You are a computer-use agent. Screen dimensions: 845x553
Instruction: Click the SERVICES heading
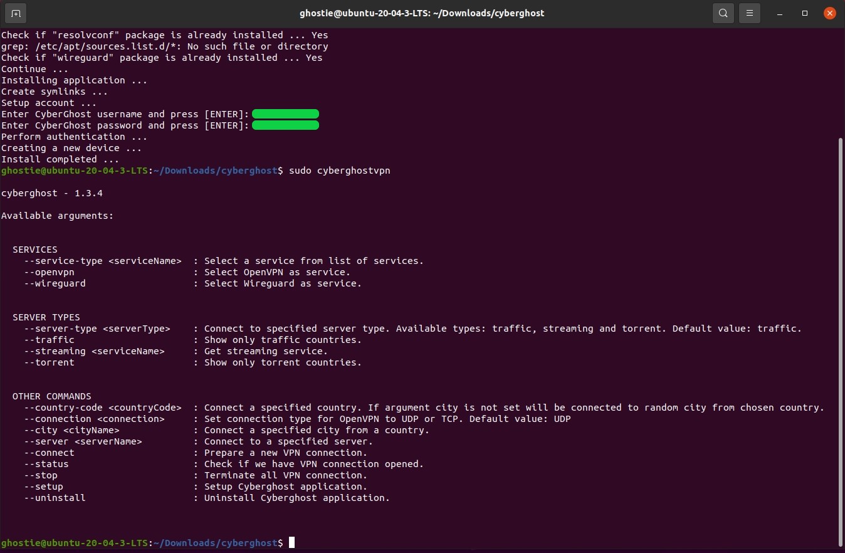(35, 250)
